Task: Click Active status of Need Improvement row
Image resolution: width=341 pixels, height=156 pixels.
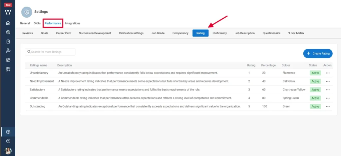Action: tap(315, 81)
